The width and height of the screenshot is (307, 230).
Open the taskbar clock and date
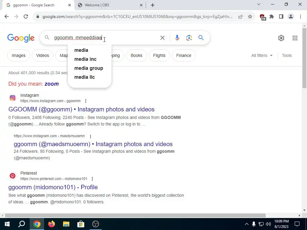click(x=281, y=224)
